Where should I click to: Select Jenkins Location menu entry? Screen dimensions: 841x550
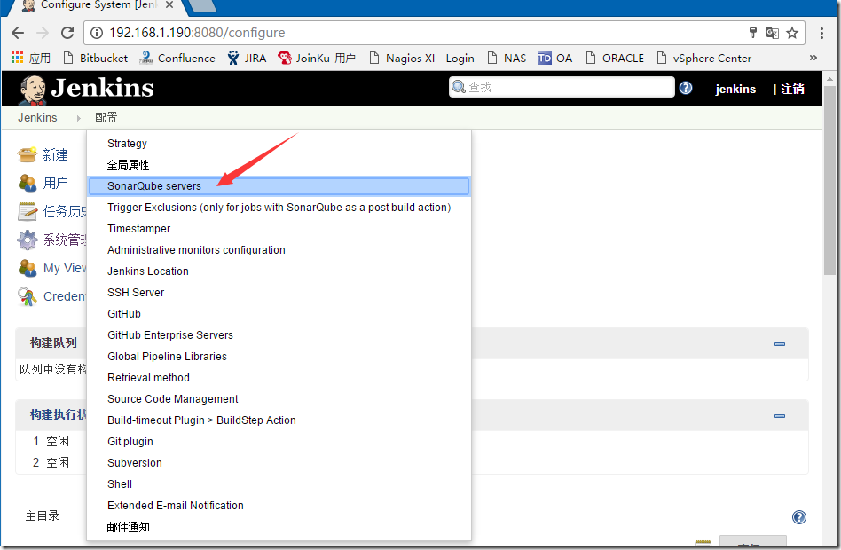279,271
